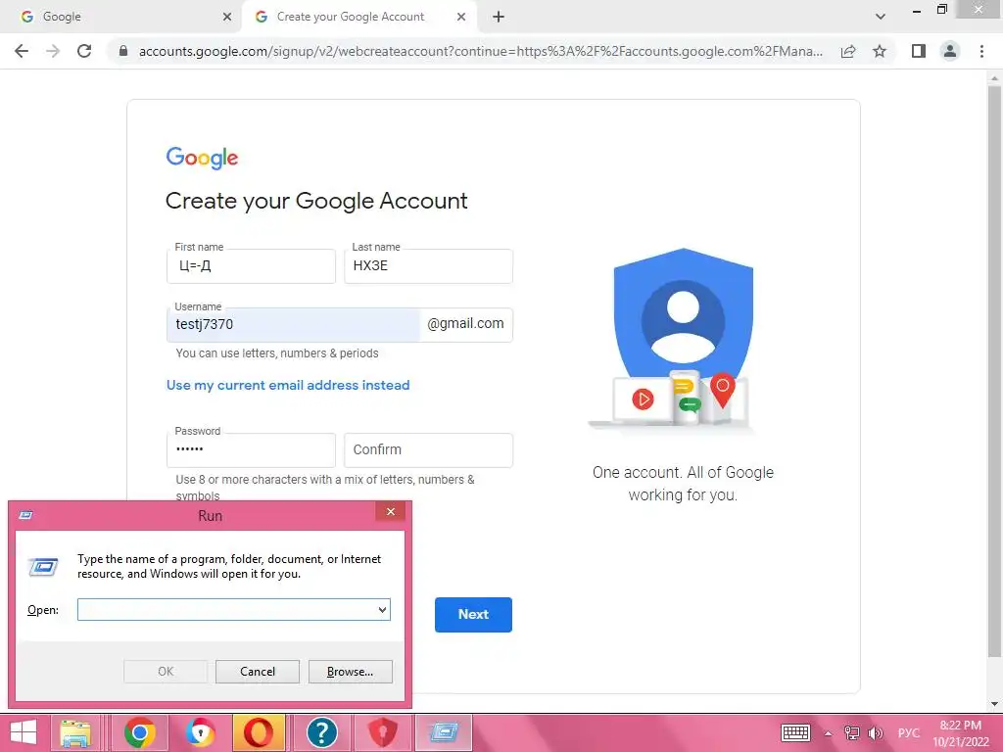Click Cancel in the Run dialog
This screenshot has width=1003, height=752.
(x=258, y=672)
